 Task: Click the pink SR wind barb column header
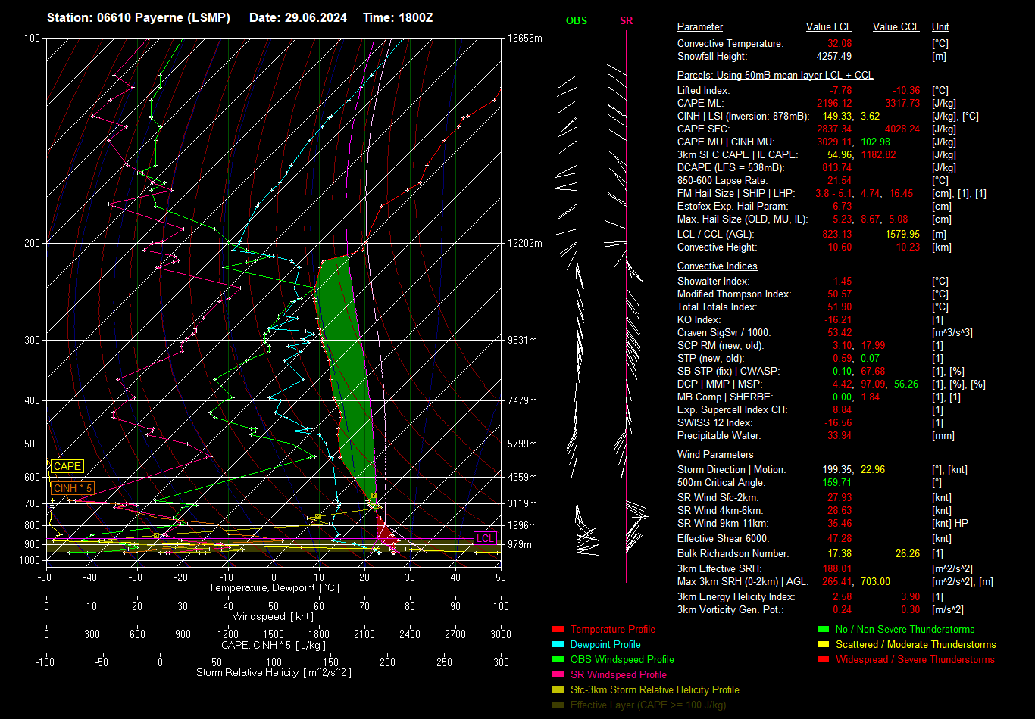click(x=626, y=21)
